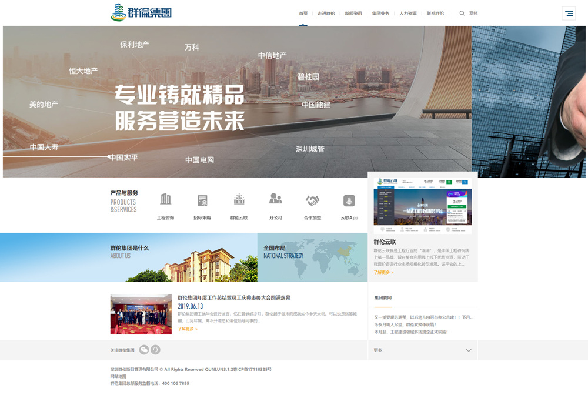Click the 碧桂园 banner label
Screen dimensions: 588x405
tap(308, 77)
